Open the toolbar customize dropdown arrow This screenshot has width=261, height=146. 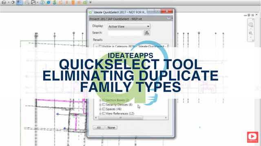click(x=91, y=2)
